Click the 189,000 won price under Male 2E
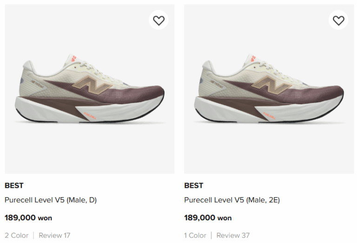The width and height of the screenshot is (357, 243). point(208,217)
